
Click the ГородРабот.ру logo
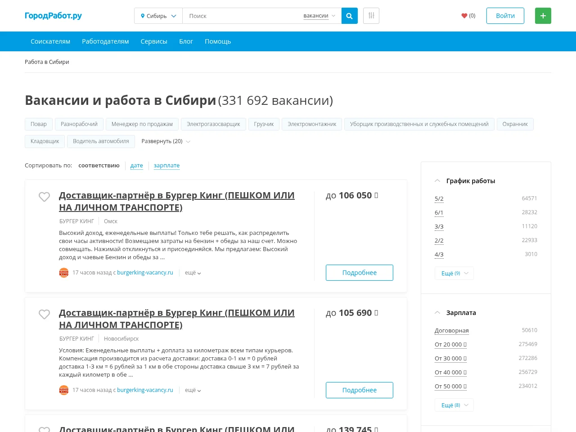click(x=53, y=16)
